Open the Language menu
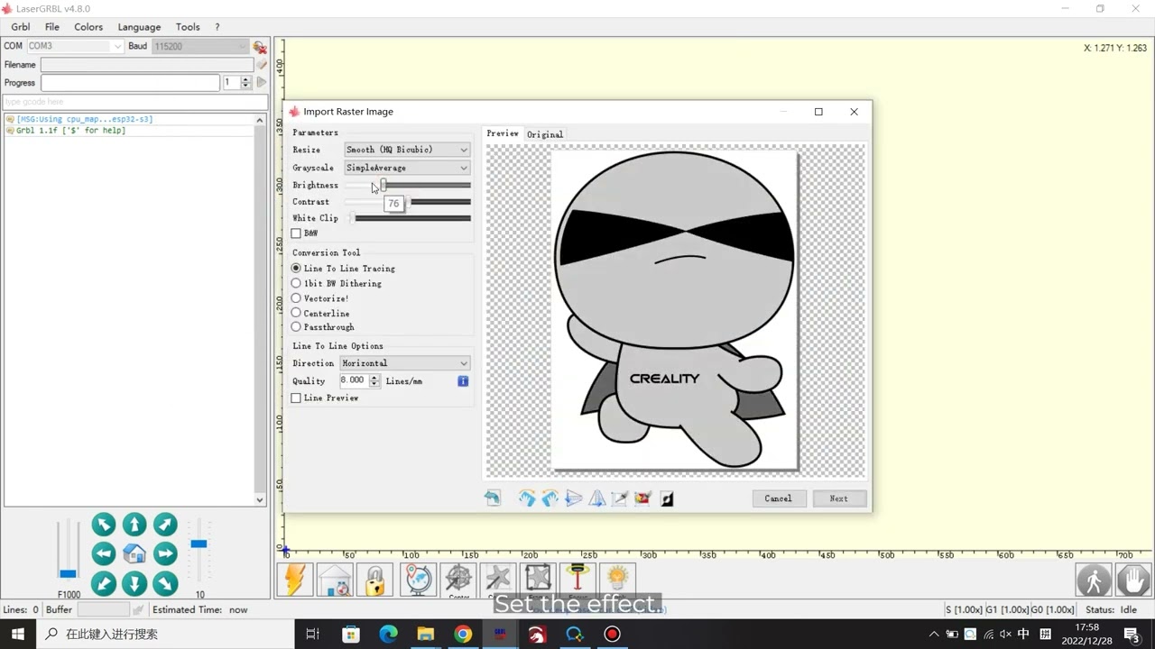The width and height of the screenshot is (1155, 649). [x=139, y=27]
